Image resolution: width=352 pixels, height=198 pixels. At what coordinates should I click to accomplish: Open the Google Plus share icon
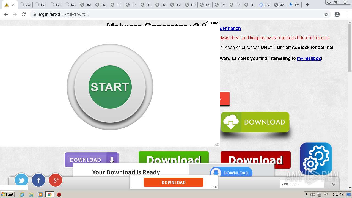56,180
